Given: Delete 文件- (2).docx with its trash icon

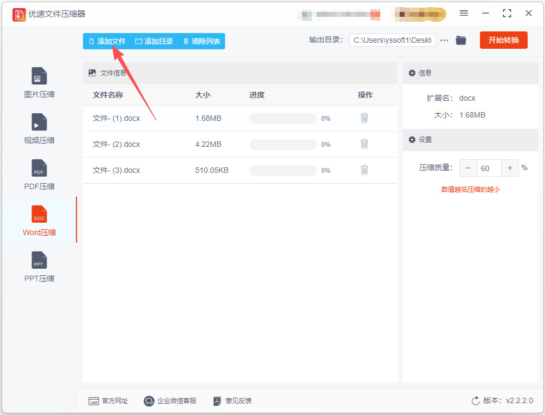Looking at the screenshot, I should tap(364, 144).
